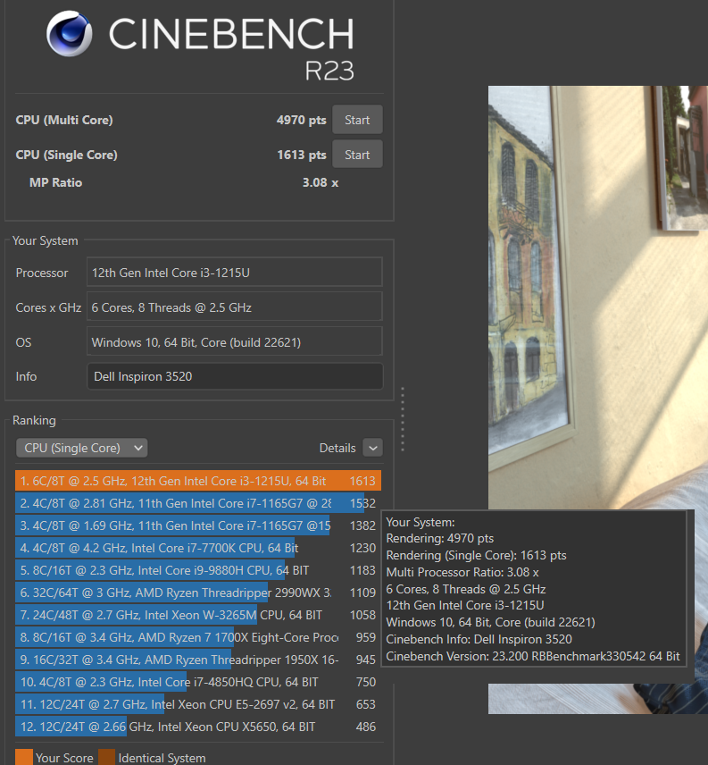
Task: Click the Details label in Ranking
Action: pos(337,448)
